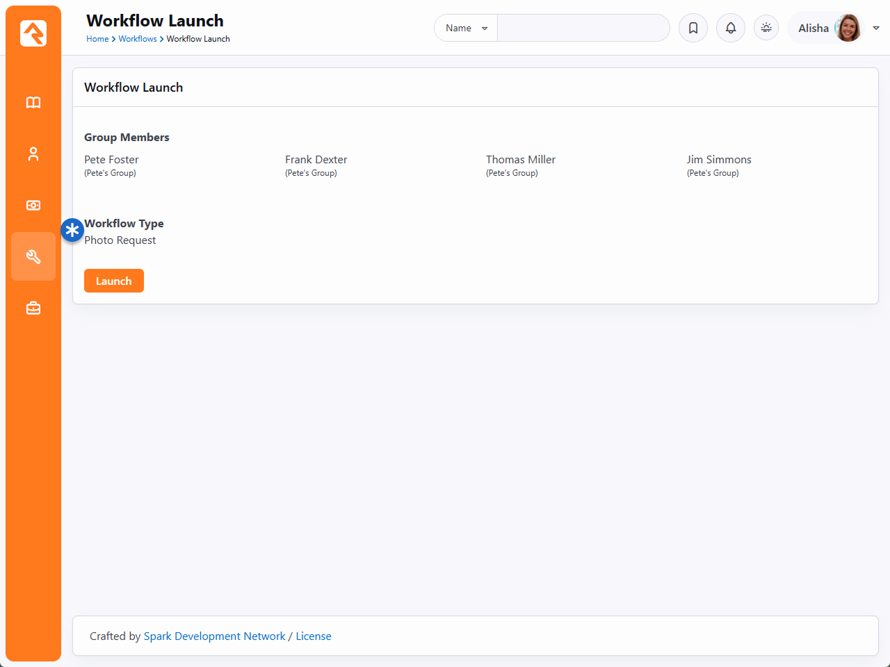The height and width of the screenshot is (667, 890).
Task: Show notifications via the bell icon
Action: tap(731, 28)
